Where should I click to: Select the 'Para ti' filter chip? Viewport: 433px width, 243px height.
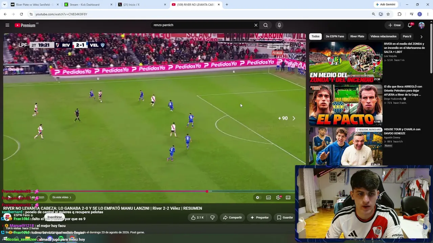pos(407,36)
